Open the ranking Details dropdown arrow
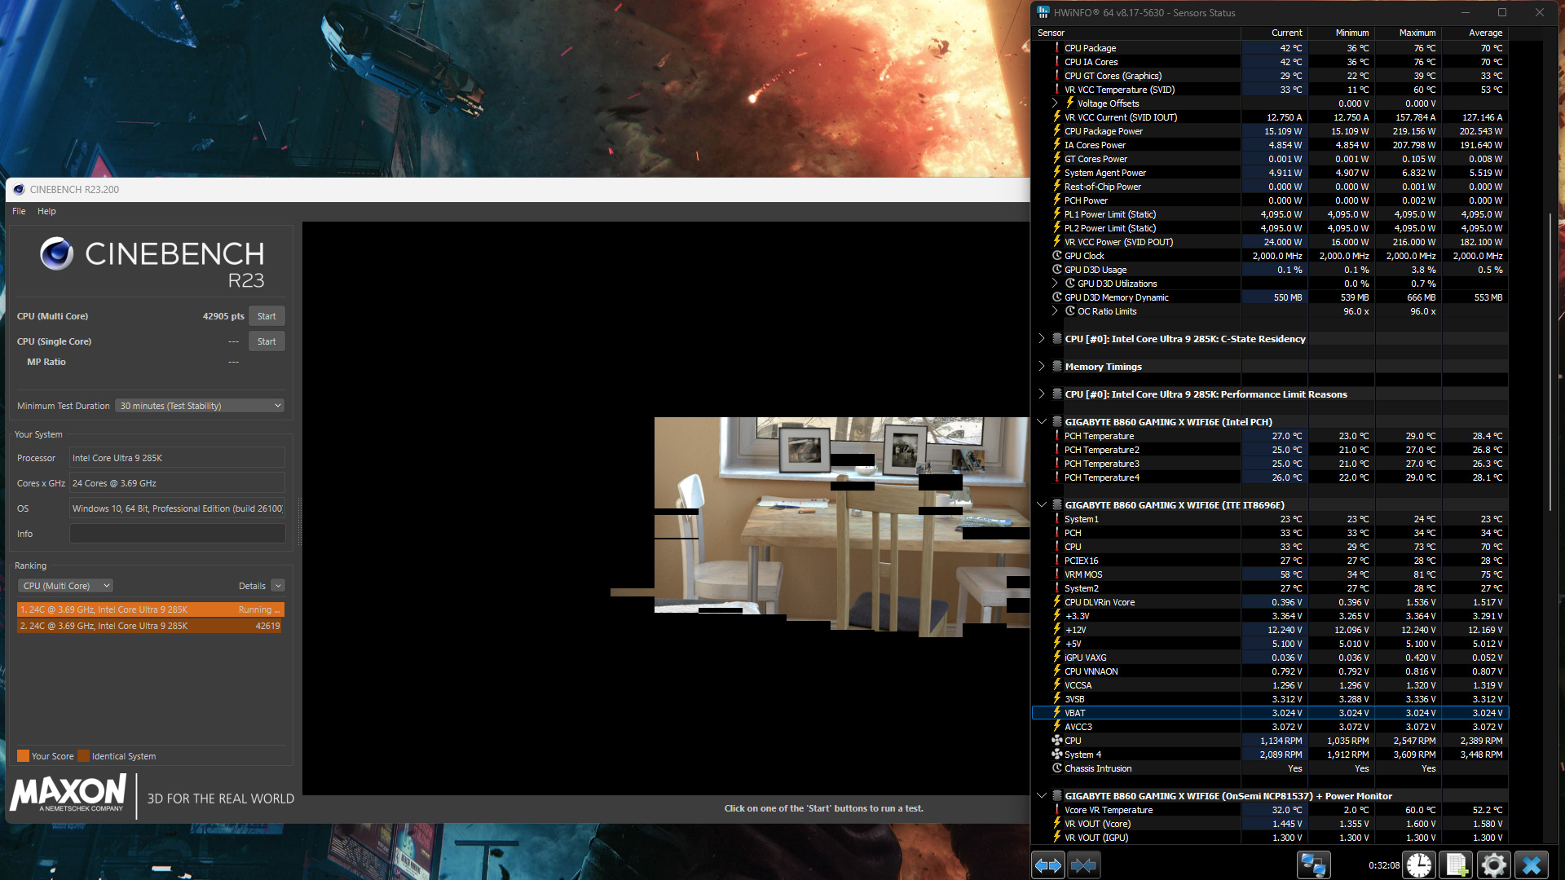 278,586
